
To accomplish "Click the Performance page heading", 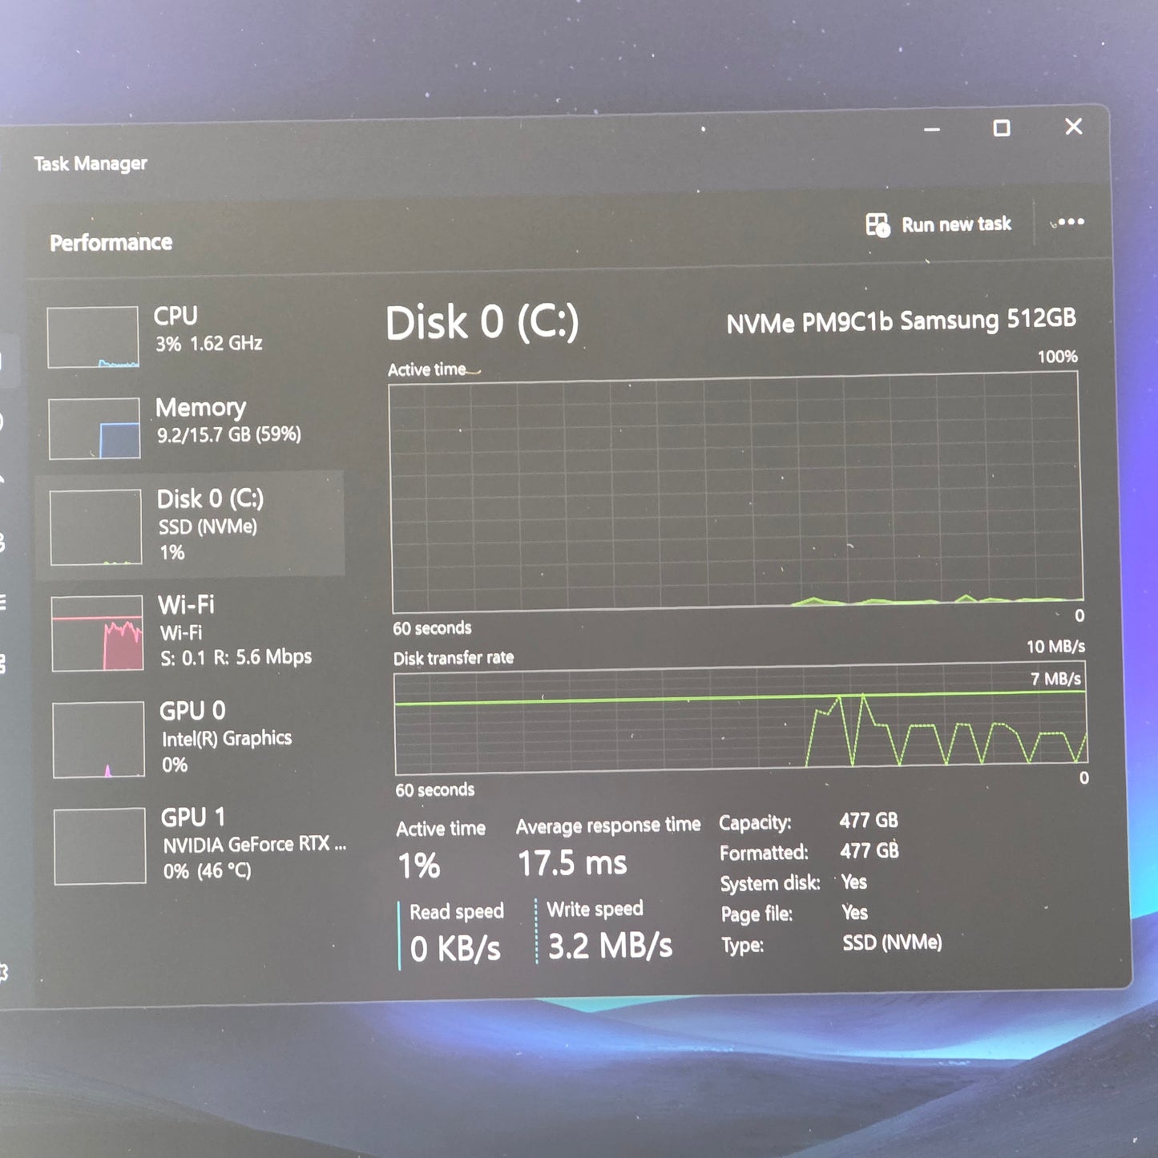I will click(111, 242).
